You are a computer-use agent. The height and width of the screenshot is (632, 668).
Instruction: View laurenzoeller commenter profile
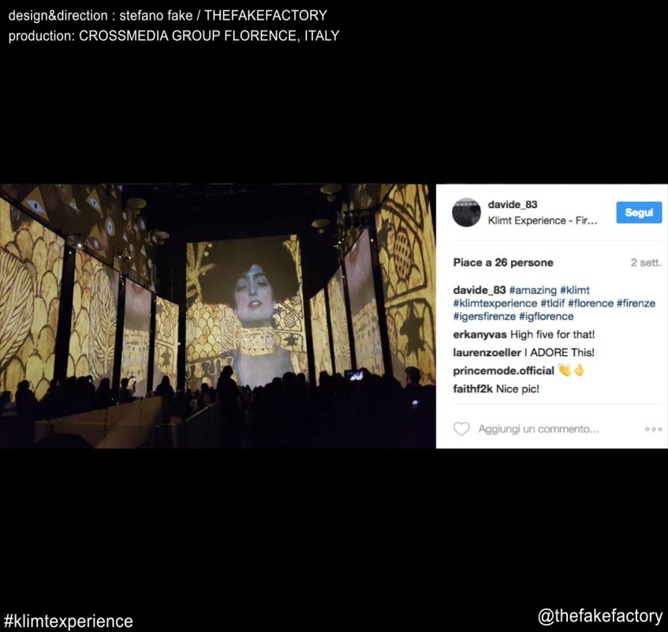[x=487, y=353]
